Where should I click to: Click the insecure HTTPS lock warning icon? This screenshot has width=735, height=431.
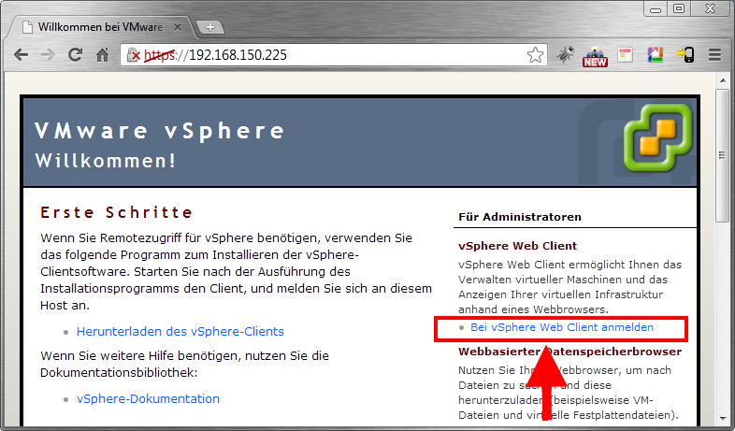(x=134, y=55)
